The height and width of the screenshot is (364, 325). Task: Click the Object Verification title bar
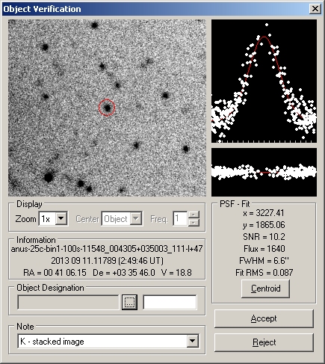point(155,9)
